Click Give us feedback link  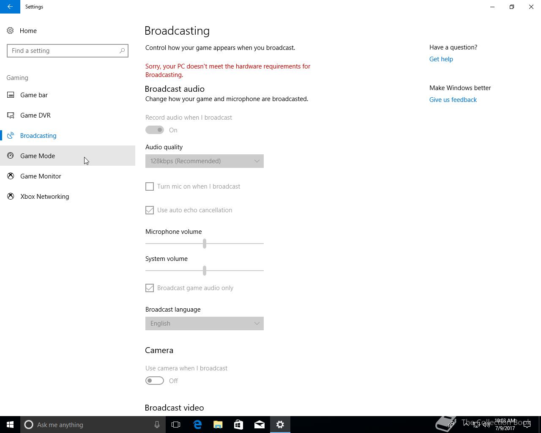tap(453, 100)
